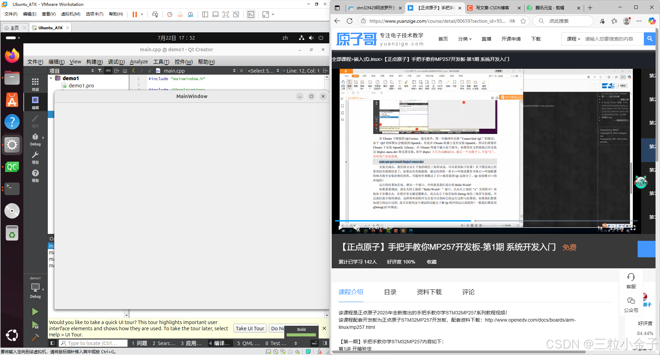
Task: Click VMware enter full screen icon
Action: click(x=226, y=14)
